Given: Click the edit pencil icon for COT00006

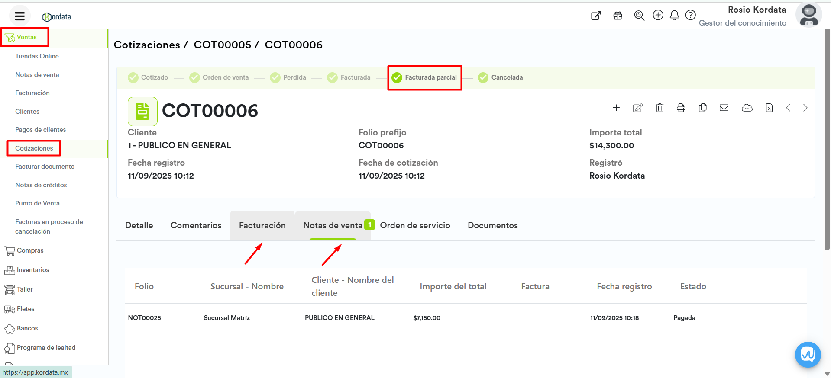Looking at the screenshot, I should (637, 108).
